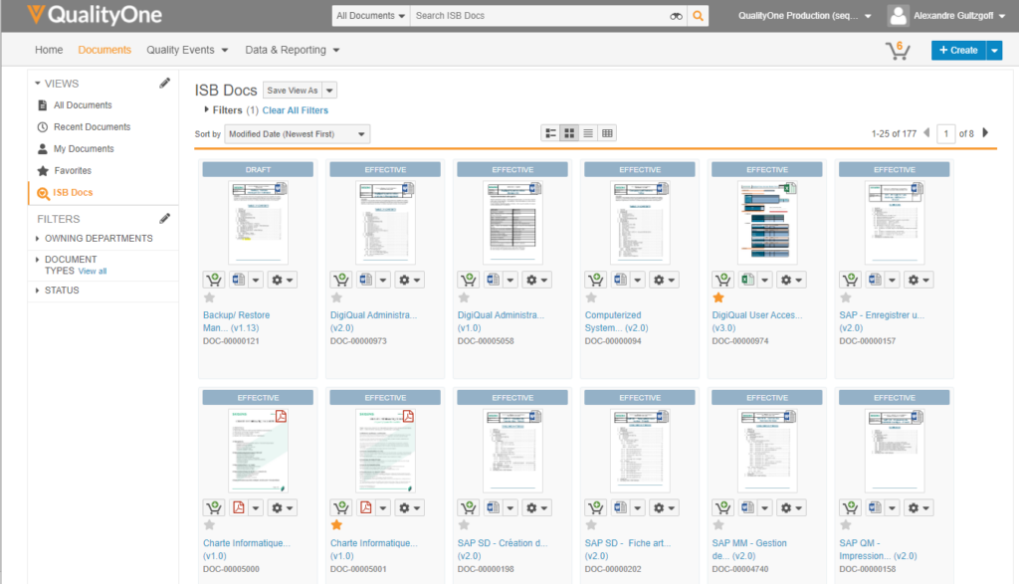
Task: Expand the arrow beside the Create button
Action: [994, 50]
